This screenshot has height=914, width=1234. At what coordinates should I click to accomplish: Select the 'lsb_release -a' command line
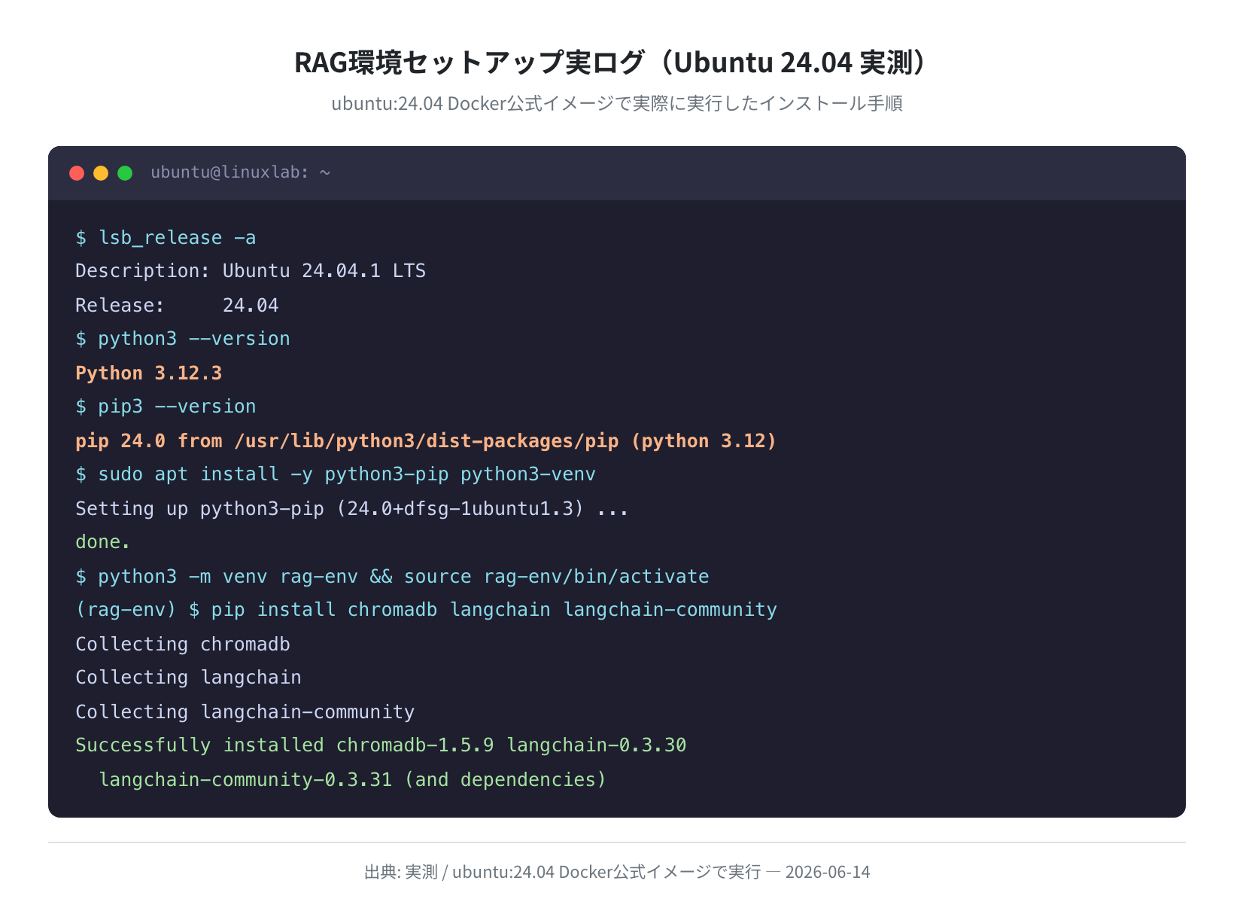click(166, 238)
